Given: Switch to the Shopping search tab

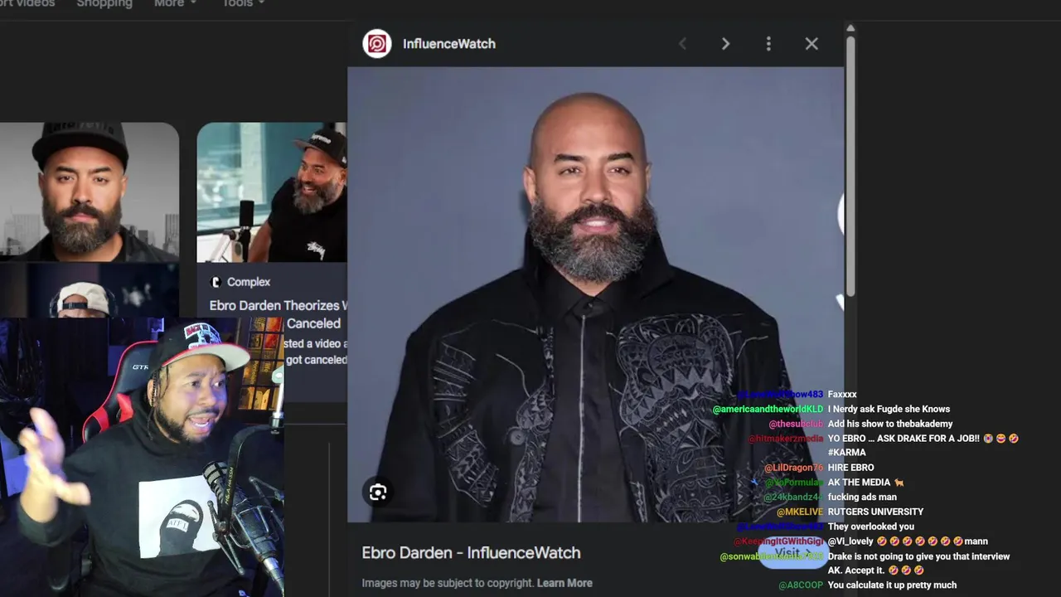Looking at the screenshot, I should (x=104, y=3).
